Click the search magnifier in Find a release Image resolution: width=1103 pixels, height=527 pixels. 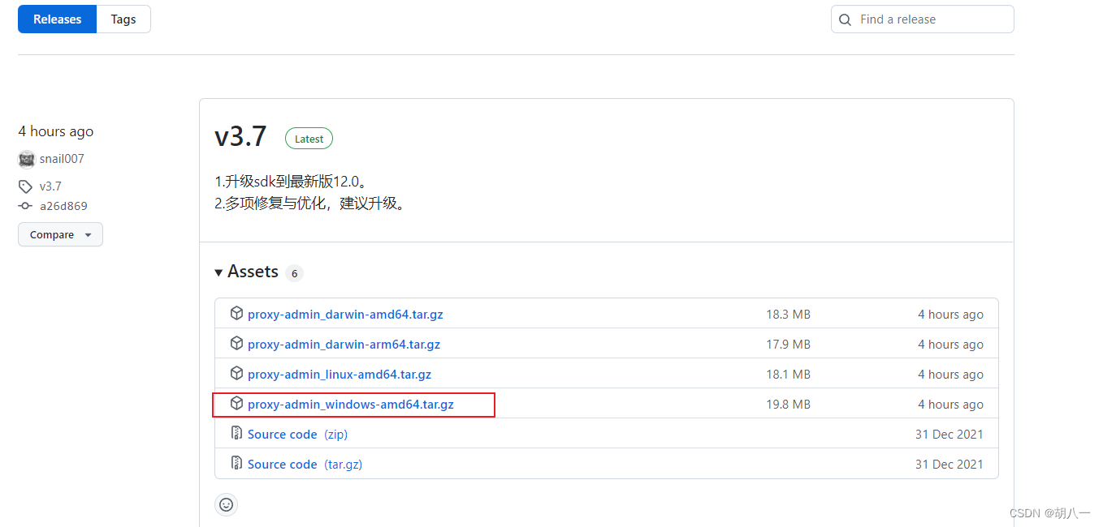pos(845,19)
